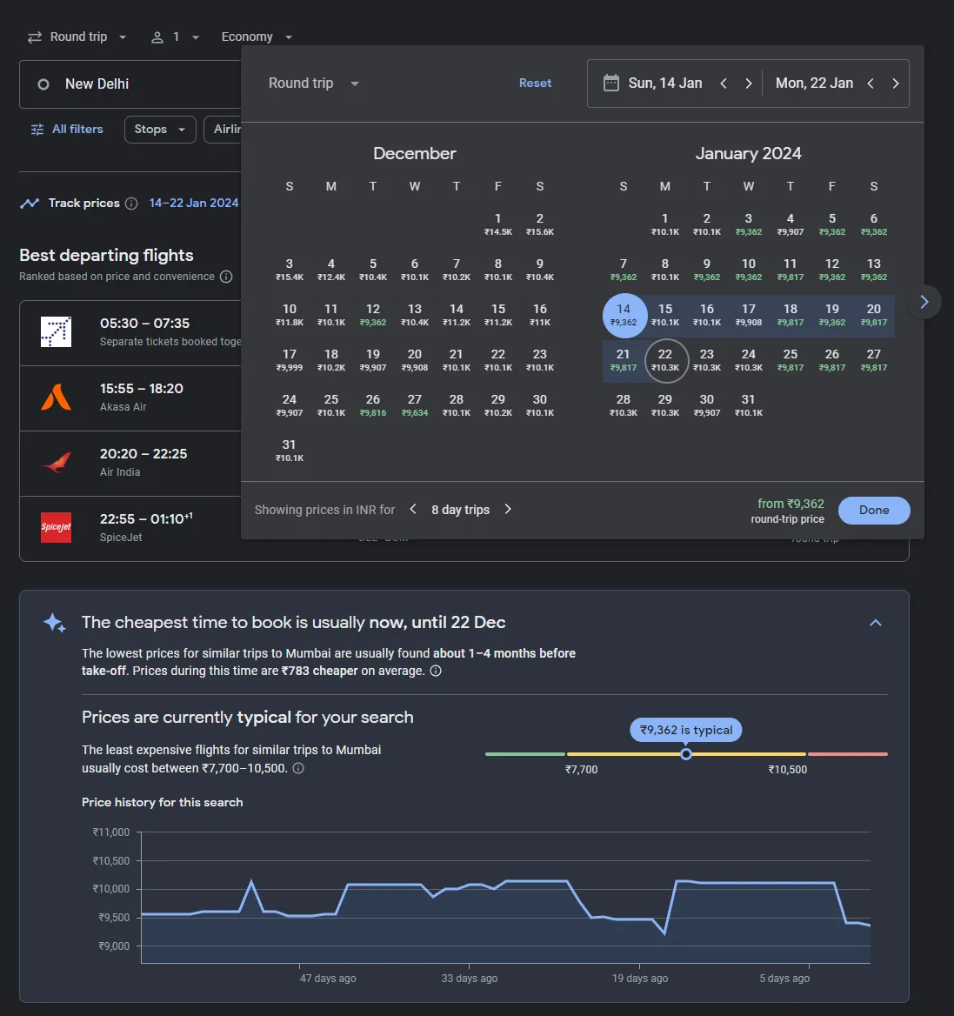This screenshot has height=1016, width=954.
Task: Open Round trip dropdown in the calendar panel
Action: 313,84
